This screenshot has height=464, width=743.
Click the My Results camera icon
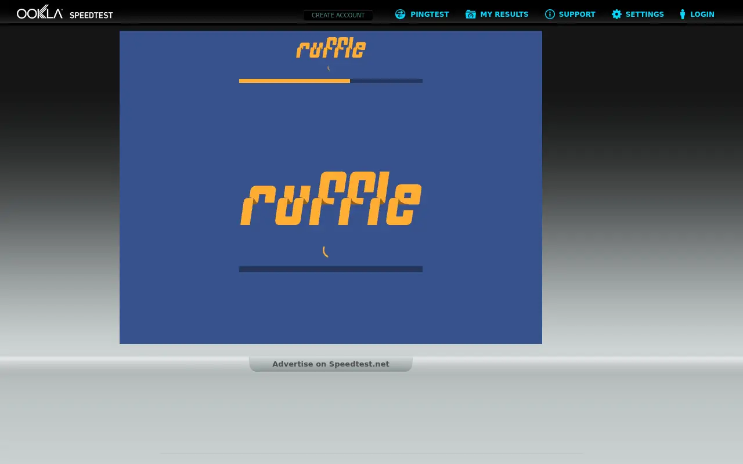point(471,14)
